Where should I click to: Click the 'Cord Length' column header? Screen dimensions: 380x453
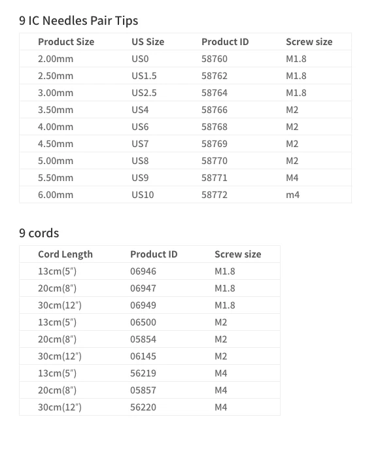pos(65,254)
